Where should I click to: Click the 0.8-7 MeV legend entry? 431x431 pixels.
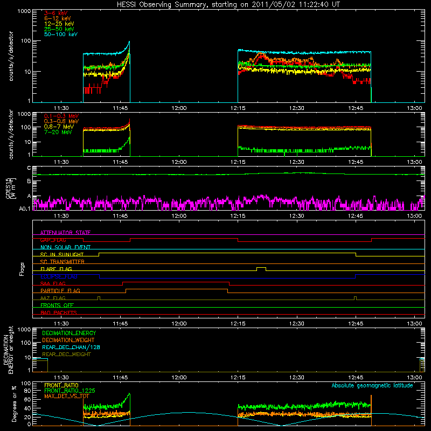coord(59,127)
